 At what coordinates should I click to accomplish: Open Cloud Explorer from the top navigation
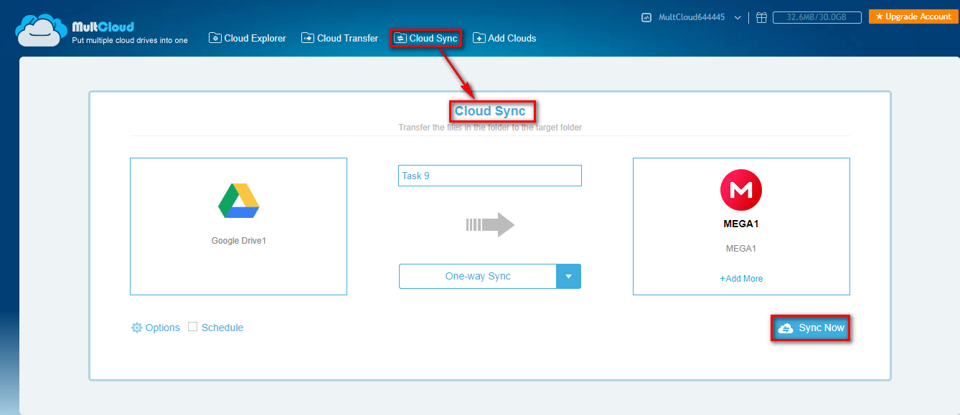(248, 38)
